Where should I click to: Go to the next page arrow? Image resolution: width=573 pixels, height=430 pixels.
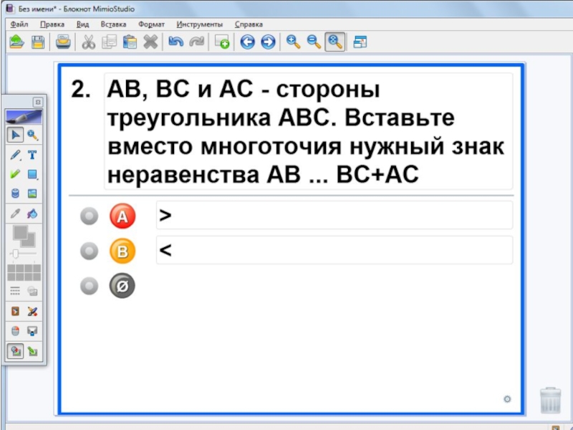click(x=268, y=42)
